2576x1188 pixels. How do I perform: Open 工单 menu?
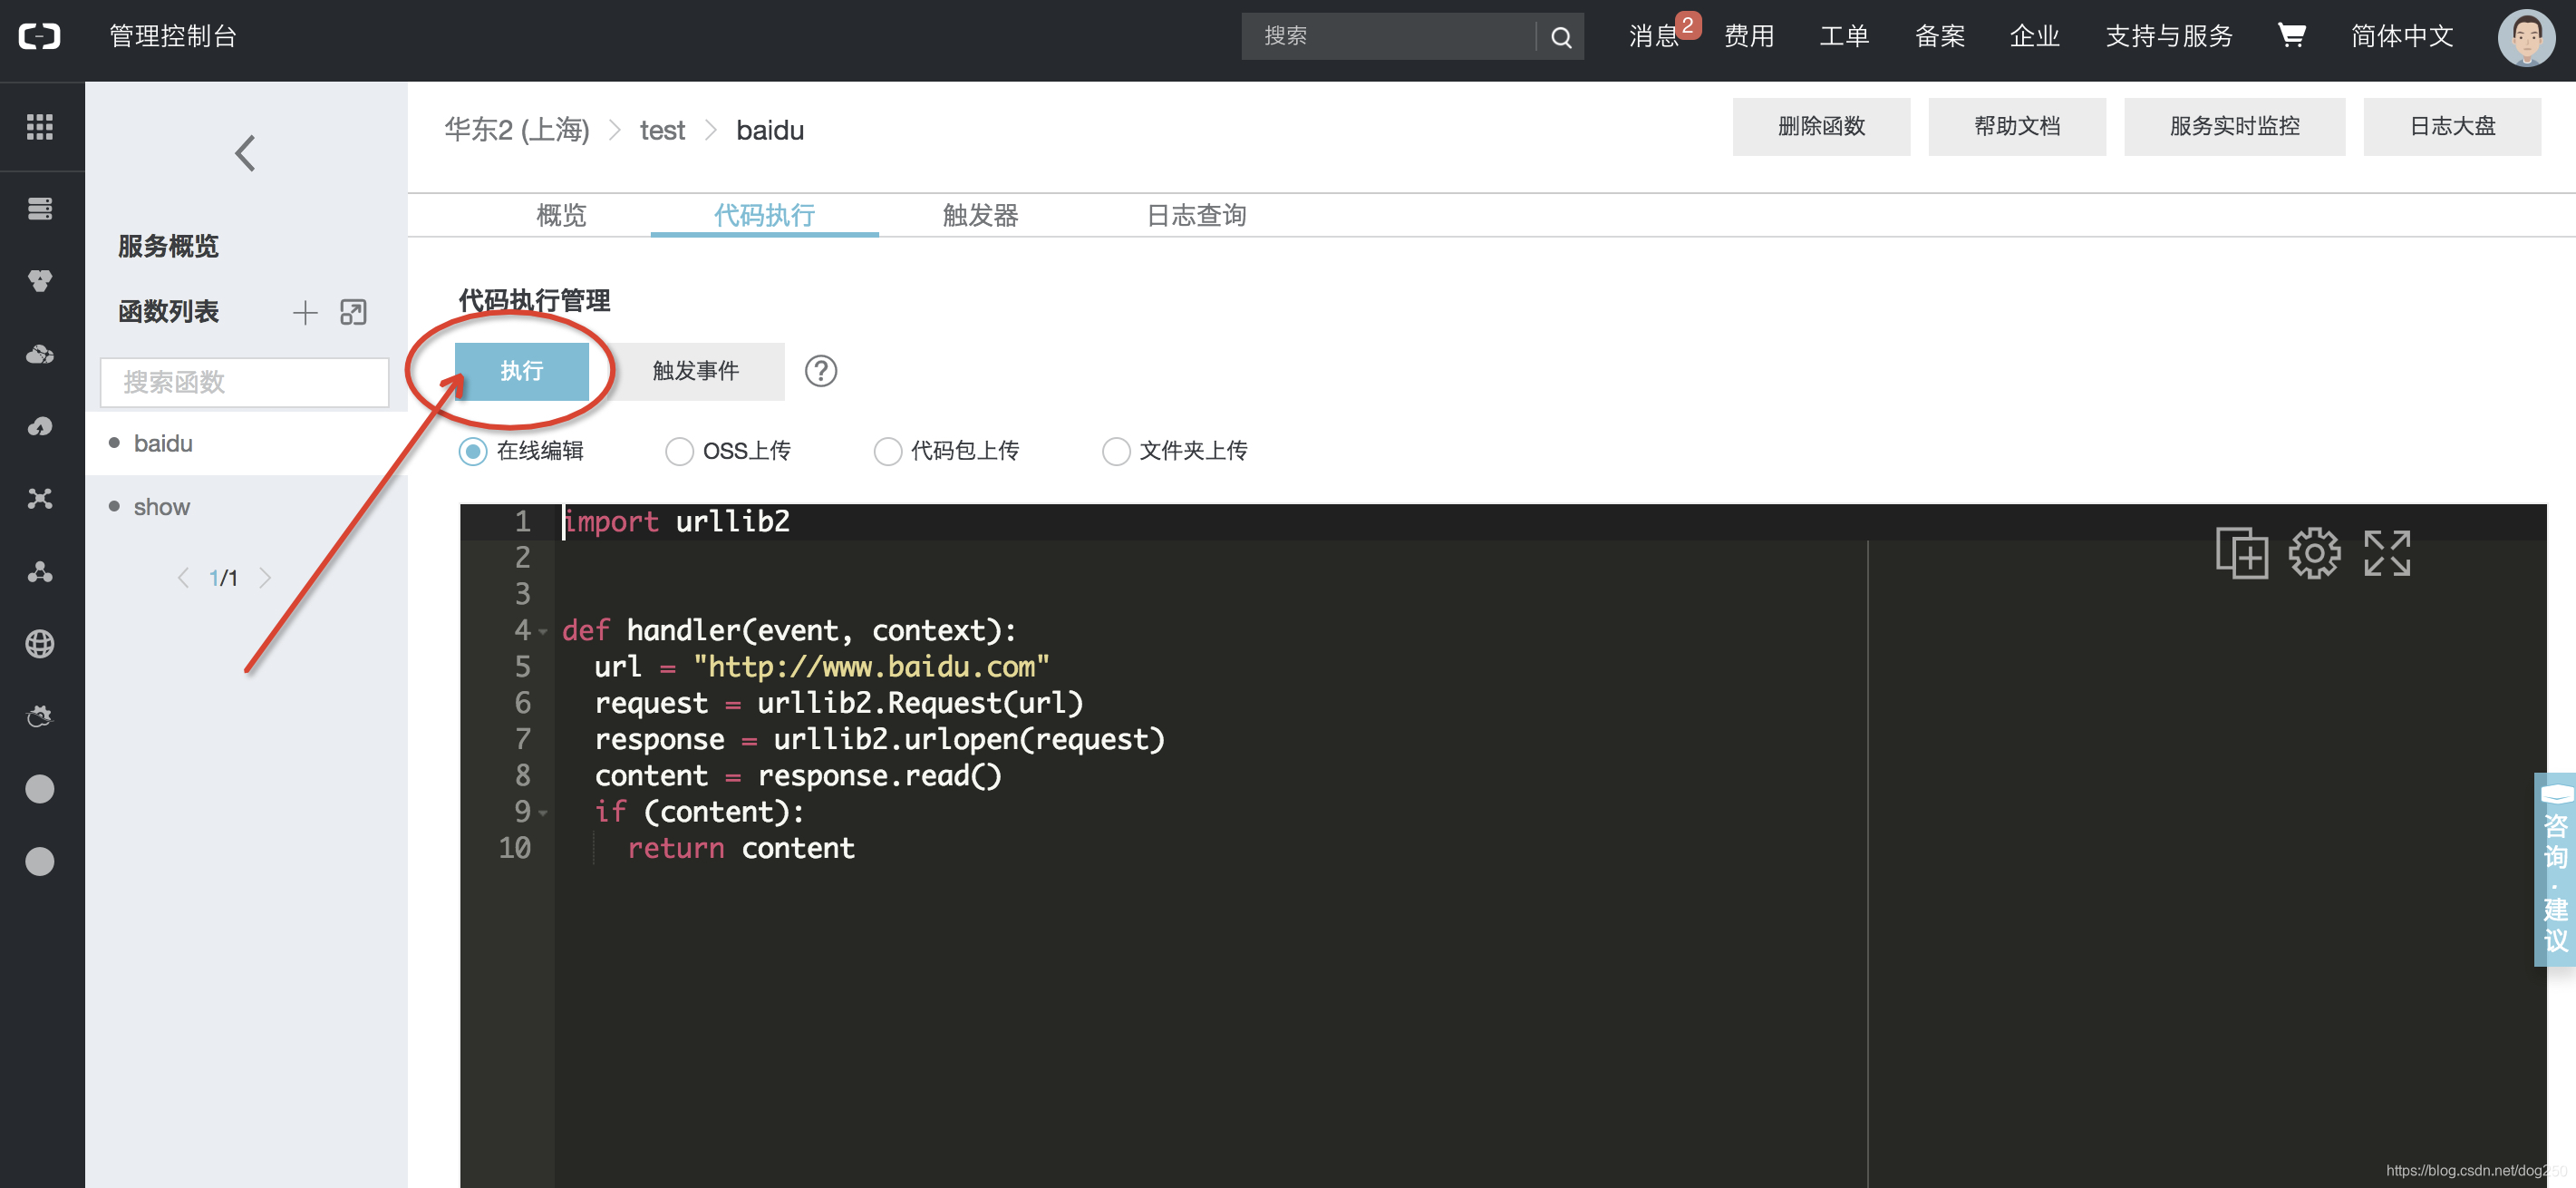coord(1844,37)
